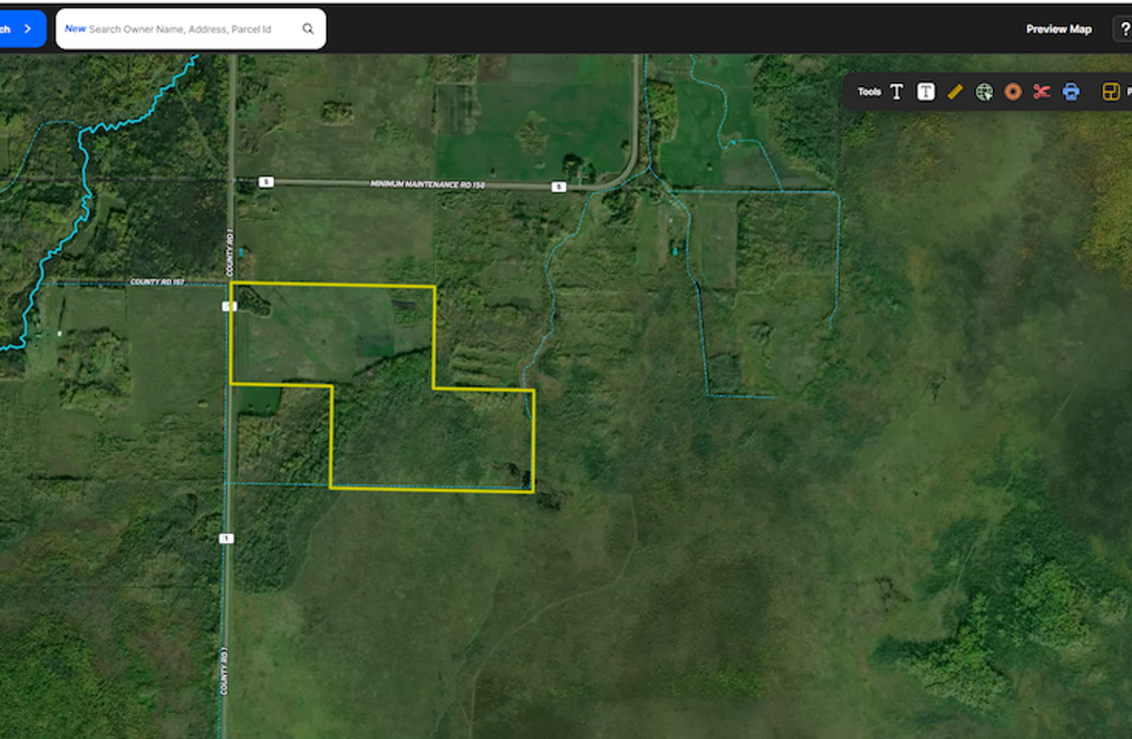This screenshot has width=1132, height=739.
Task: Choose the globe cursor selection tool
Action: point(984,92)
